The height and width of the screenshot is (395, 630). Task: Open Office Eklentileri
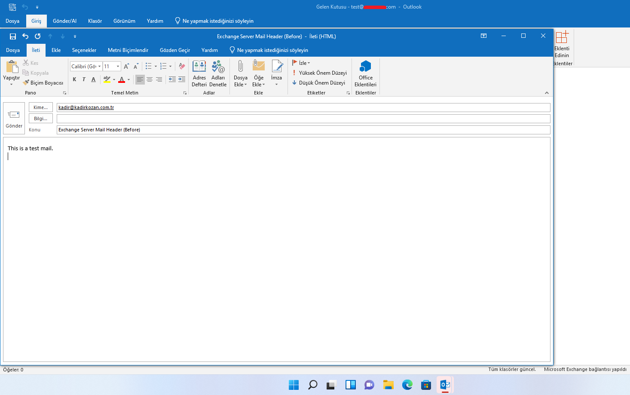coord(365,73)
